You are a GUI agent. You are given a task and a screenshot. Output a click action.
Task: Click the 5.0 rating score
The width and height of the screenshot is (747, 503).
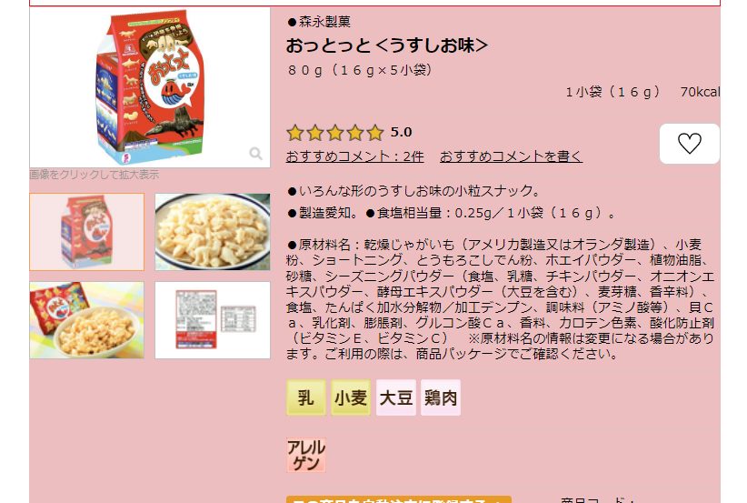pyautogui.click(x=401, y=132)
